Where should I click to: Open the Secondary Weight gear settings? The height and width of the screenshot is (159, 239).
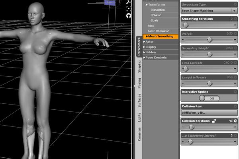point(235,48)
